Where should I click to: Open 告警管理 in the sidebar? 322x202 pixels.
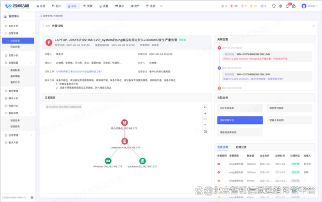14,33
